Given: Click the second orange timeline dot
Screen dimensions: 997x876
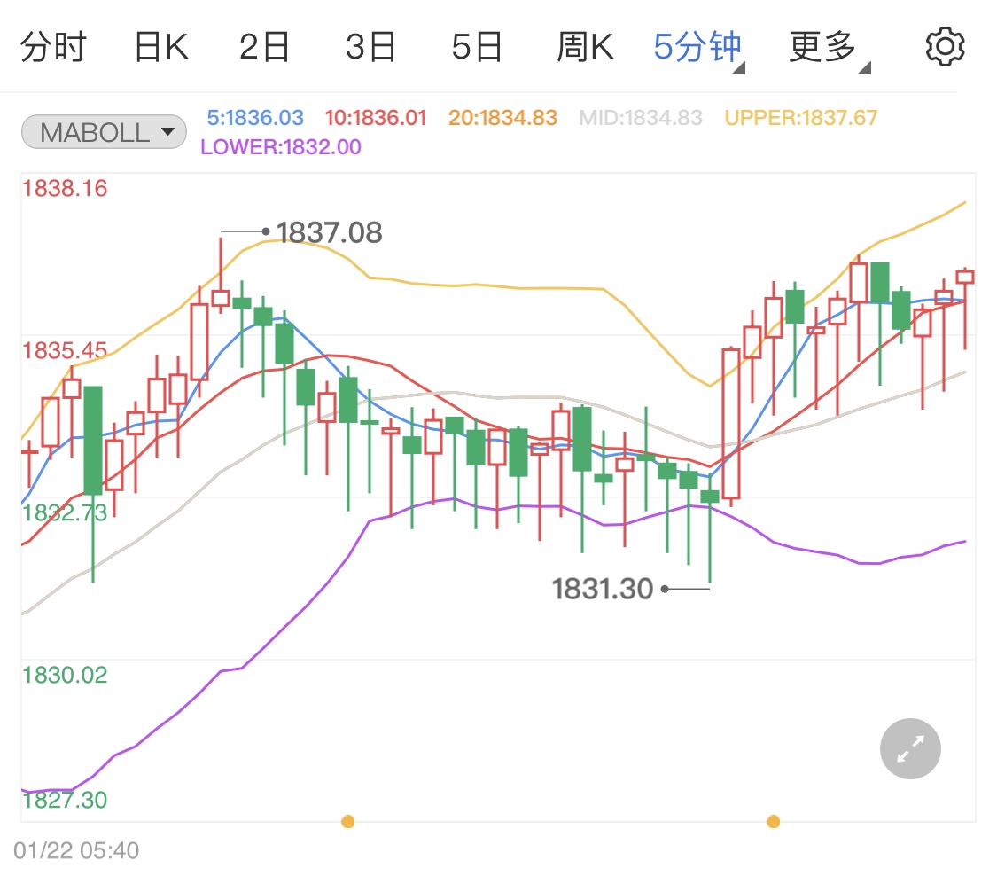Looking at the screenshot, I should 773,821.
